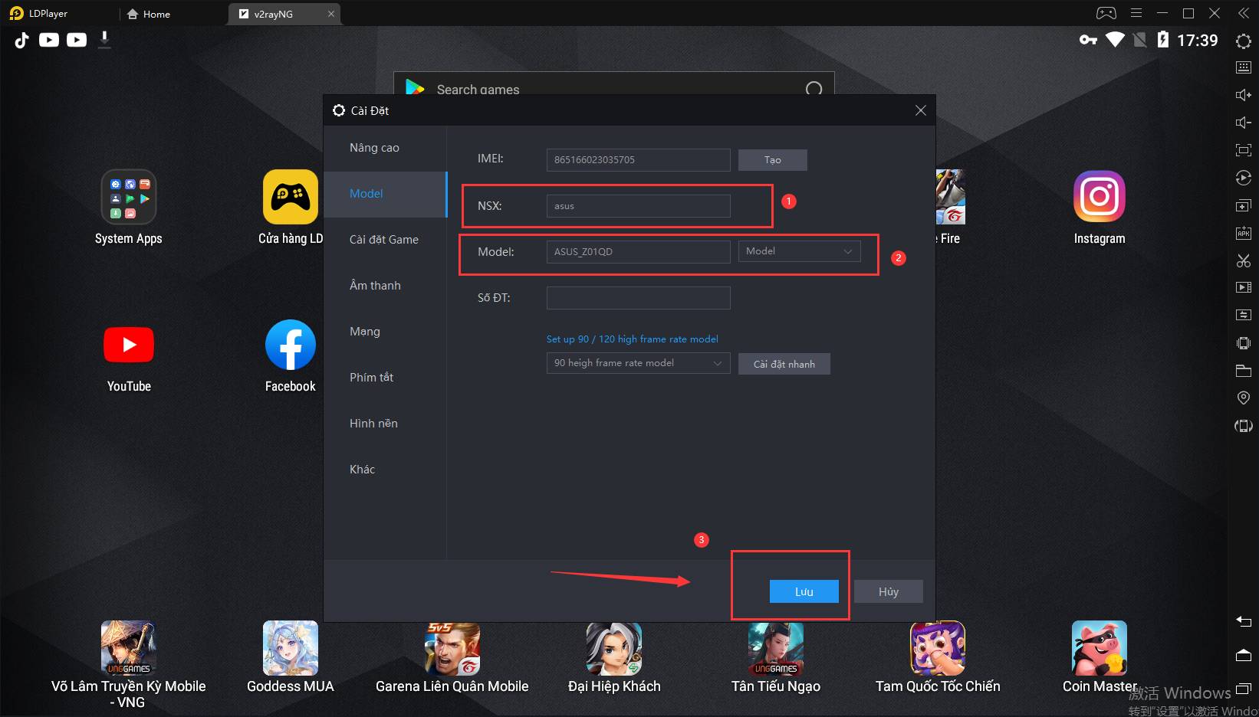Cancel with the Hủy button
Viewport: 1259px width, 717px height.
[888, 591]
